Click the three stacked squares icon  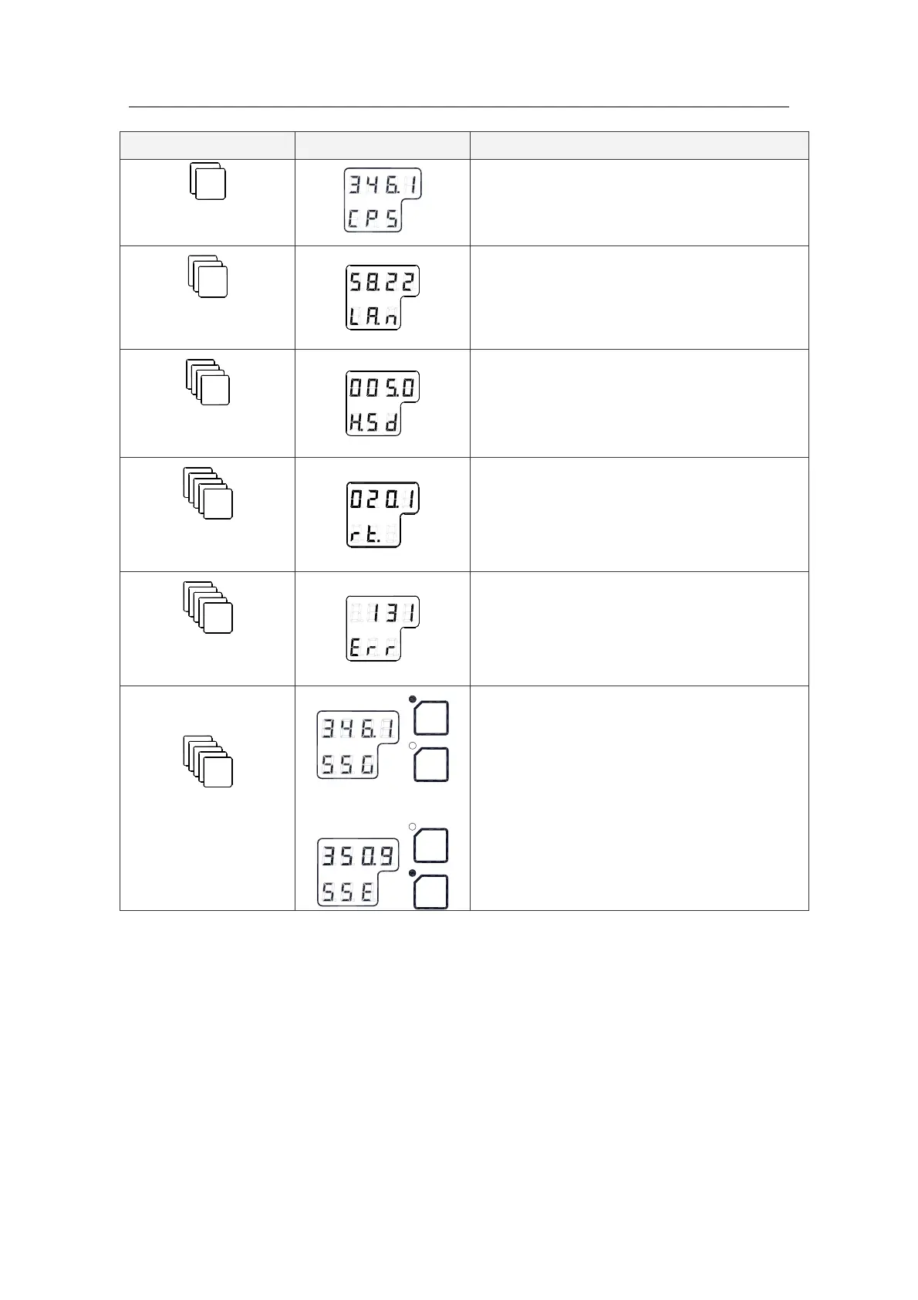(208, 276)
